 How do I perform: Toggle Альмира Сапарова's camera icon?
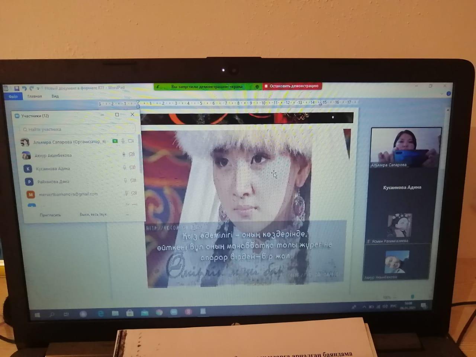coord(131,141)
